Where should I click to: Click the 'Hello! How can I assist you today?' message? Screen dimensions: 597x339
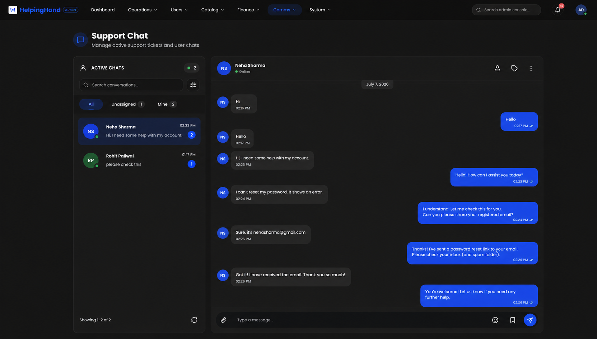(494, 177)
